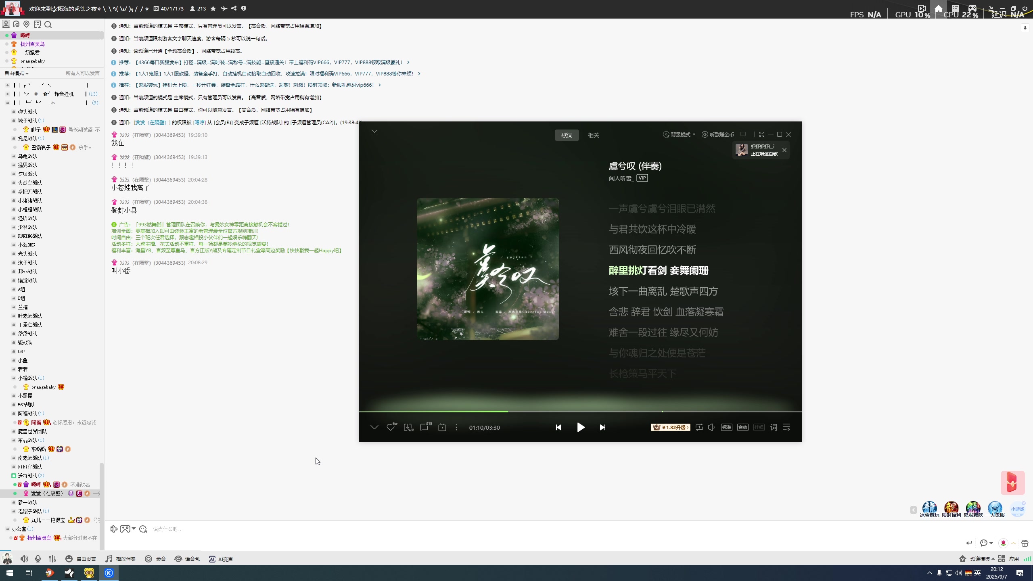1033x581 pixels.
Task: Open the 语音包 voice pack
Action: 187,559
